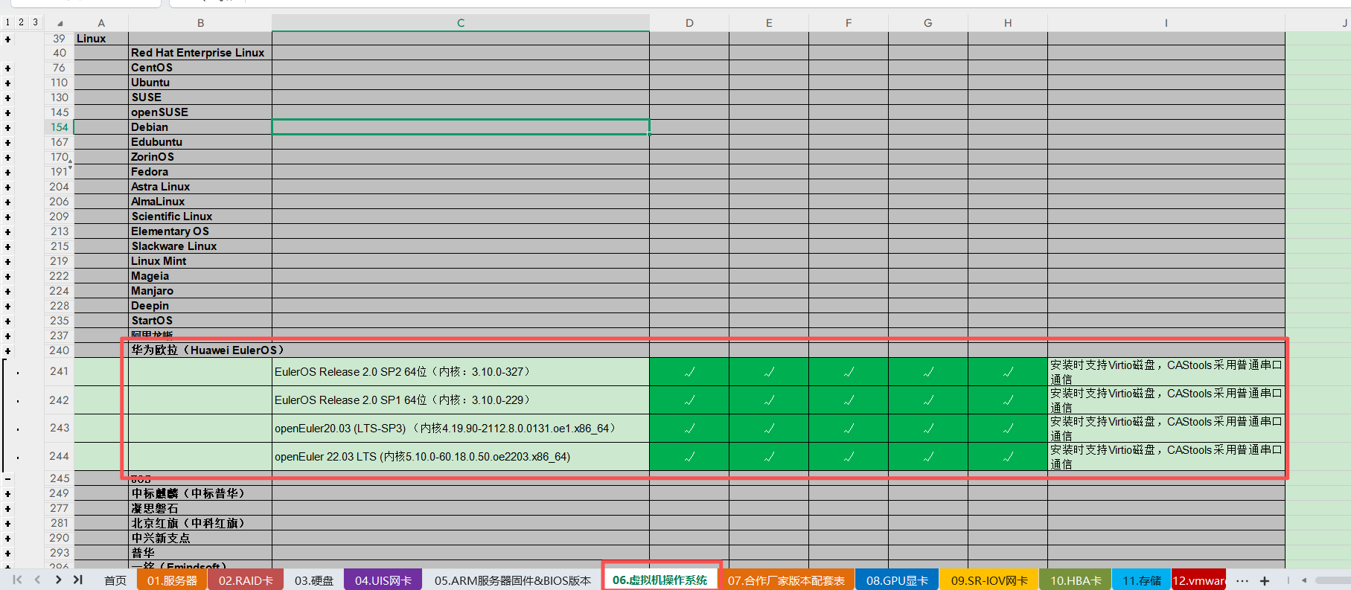Expand the group beside row 76
The image size is (1351, 590).
pyautogui.click(x=7, y=68)
